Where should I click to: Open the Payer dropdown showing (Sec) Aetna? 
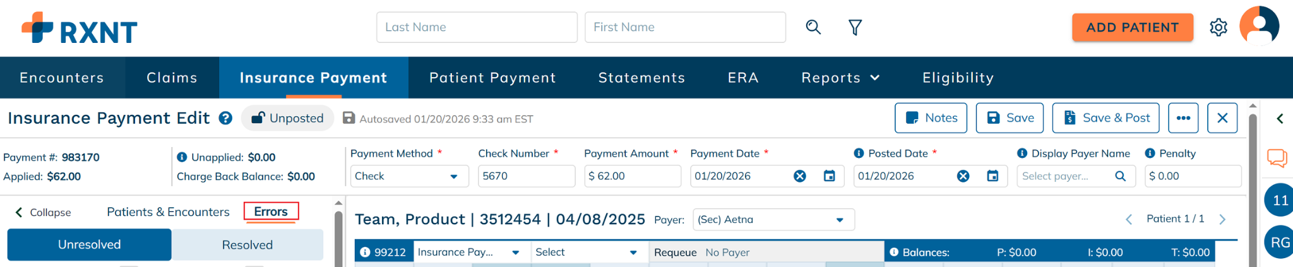pyautogui.click(x=773, y=220)
